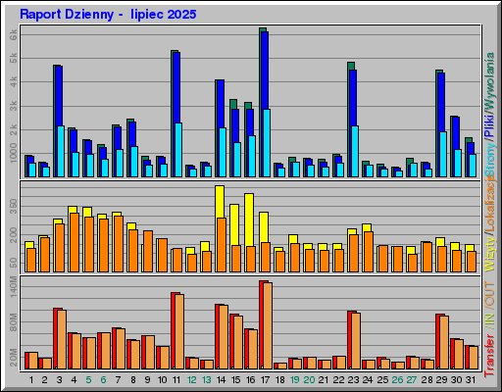Click the 'OUT' legend label
The width and height of the screenshot is (502, 392).
[x=489, y=294]
